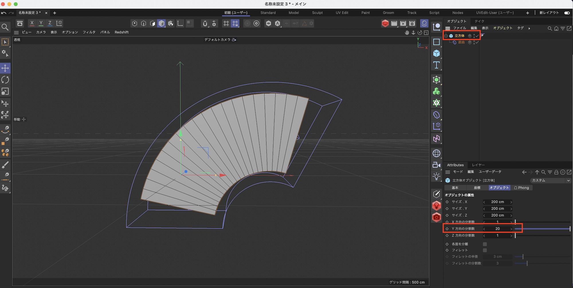
Task: Click the Y方向の分割数 slider
Action: point(542,229)
